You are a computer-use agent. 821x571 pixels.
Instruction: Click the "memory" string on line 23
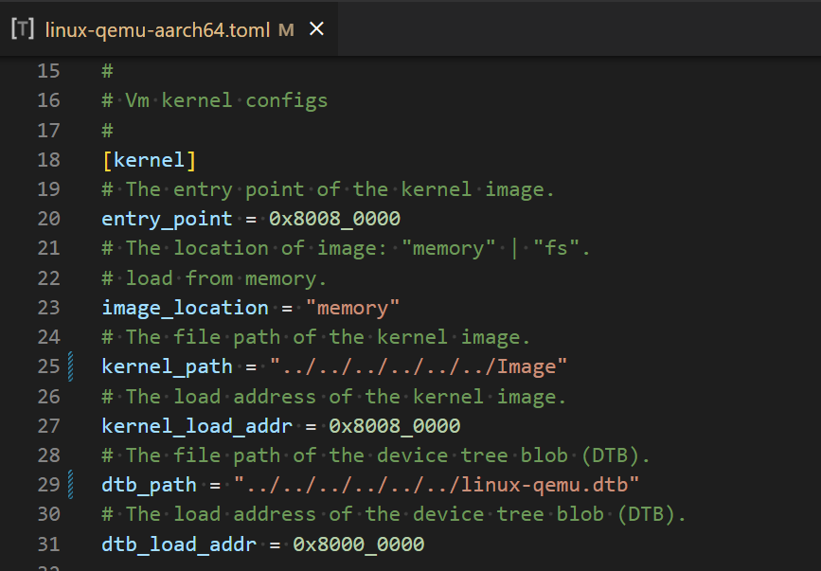352,309
